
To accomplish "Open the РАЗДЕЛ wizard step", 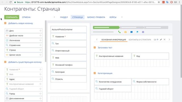I will 64,17.
